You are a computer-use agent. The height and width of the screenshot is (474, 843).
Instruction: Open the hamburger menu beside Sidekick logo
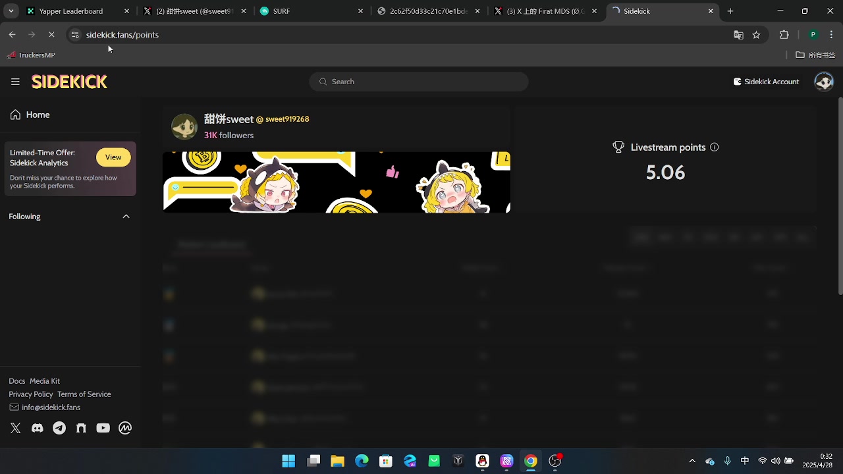tap(15, 82)
